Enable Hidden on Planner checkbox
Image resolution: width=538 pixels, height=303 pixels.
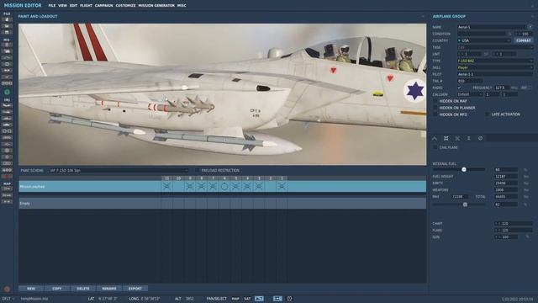(x=435, y=108)
